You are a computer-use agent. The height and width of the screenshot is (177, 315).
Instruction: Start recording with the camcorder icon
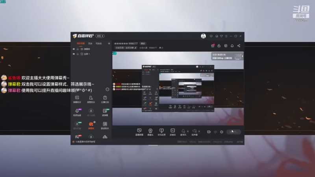(x=209, y=132)
